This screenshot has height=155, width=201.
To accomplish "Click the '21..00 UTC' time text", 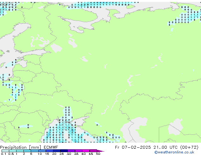I will (x=165, y=147).
